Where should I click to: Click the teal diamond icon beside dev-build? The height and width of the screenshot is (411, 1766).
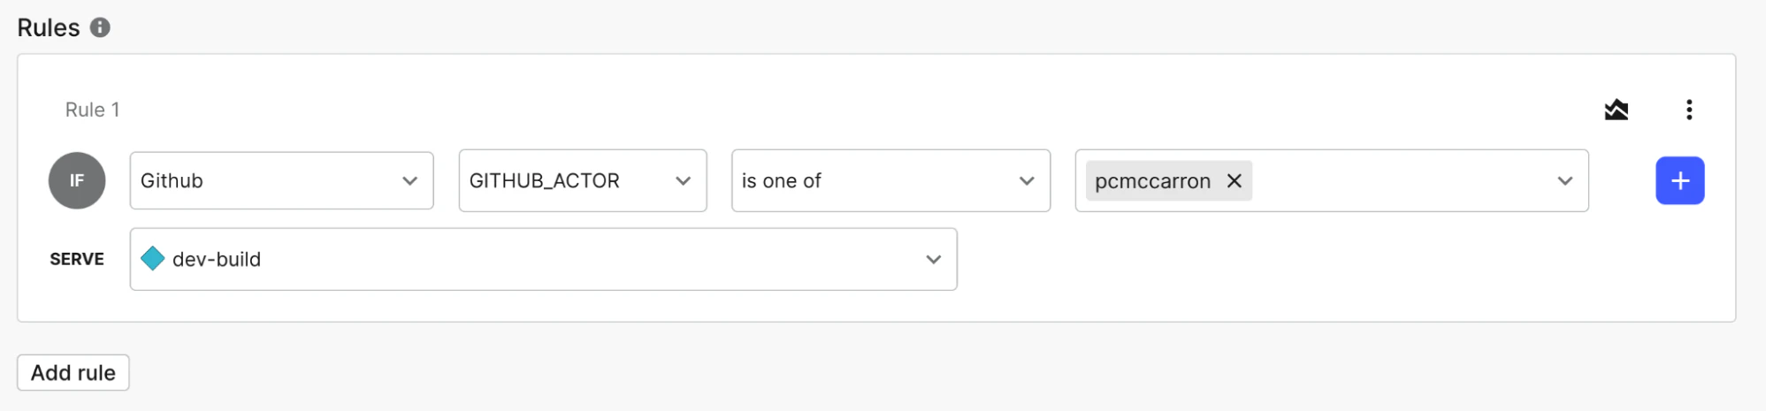[153, 259]
